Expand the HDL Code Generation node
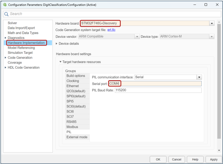The image size is (223, 164). tap(5, 68)
